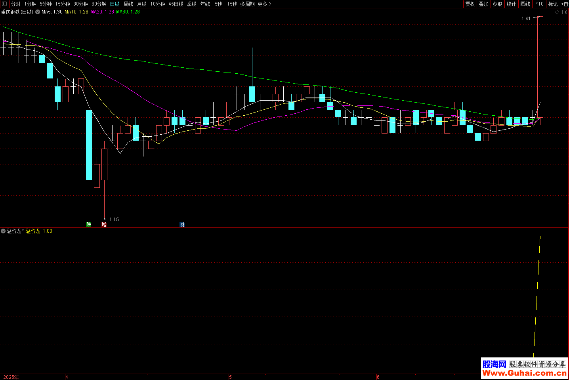
Task: Toggle the left sidebar panel icon
Action: coord(4,4)
